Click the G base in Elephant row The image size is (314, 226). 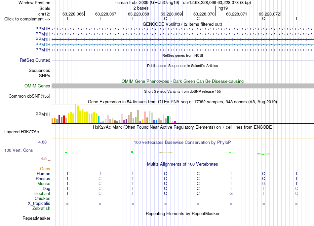[x=231, y=193]
